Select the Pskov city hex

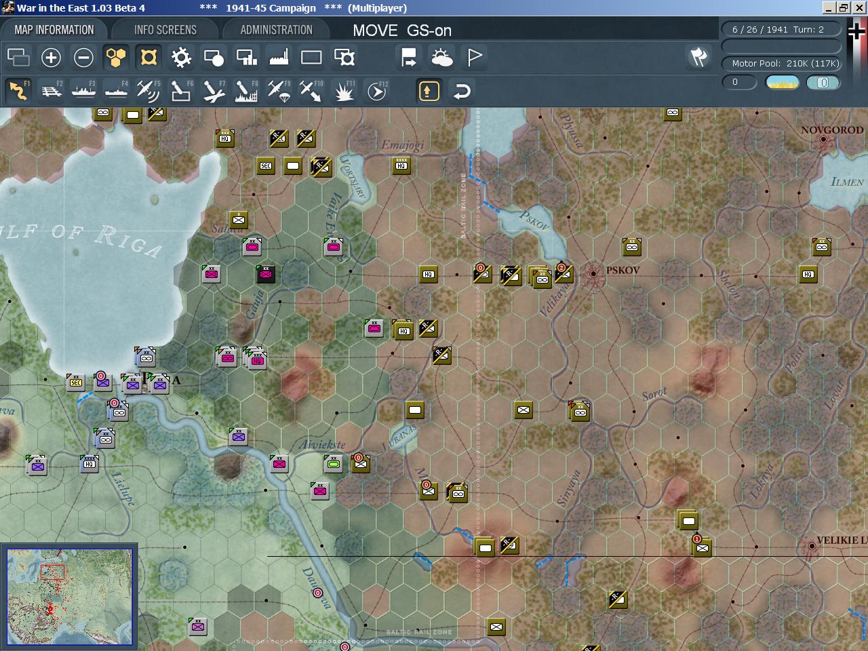point(593,273)
